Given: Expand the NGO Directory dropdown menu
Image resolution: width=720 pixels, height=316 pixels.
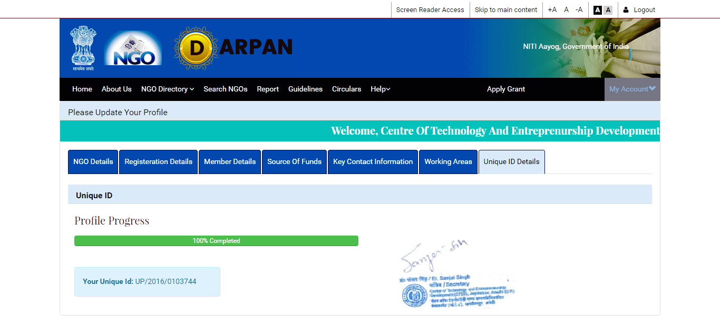Looking at the screenshot, I should 168,89.
